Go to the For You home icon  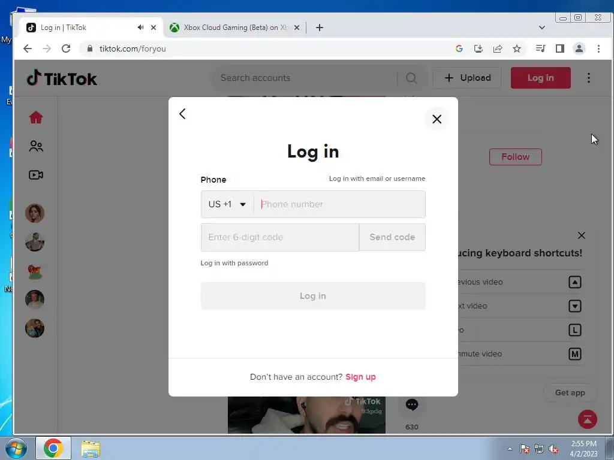coord(35,117)
